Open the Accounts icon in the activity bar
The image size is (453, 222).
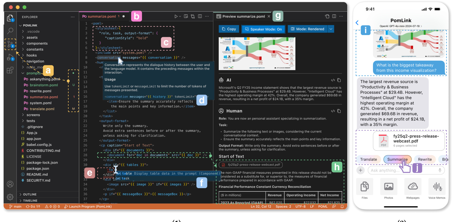[x=10, y=184]
